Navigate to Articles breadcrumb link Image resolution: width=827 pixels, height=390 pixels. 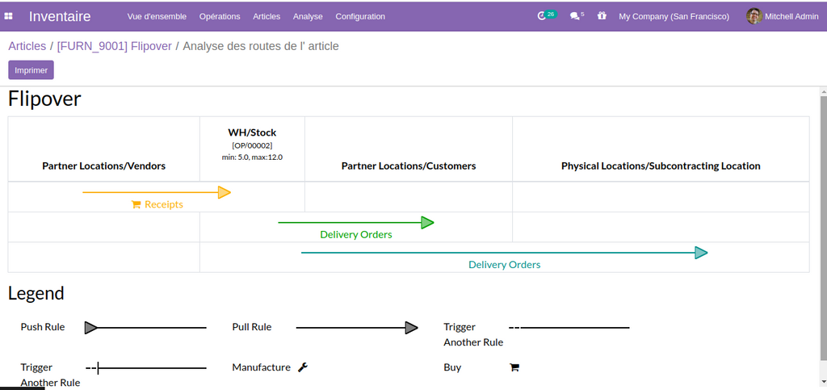(27, 46)
